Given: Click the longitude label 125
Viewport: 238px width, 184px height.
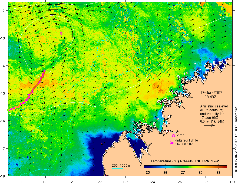Looking at the screenshot, I should [x=179, y=182].
